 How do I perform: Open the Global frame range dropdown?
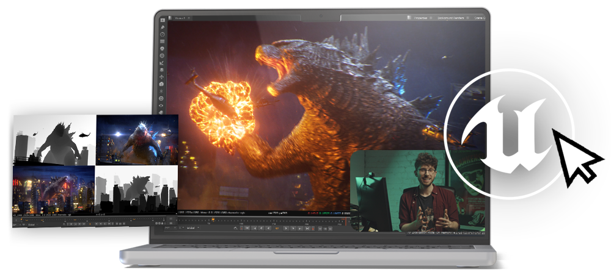pos(193,228)
